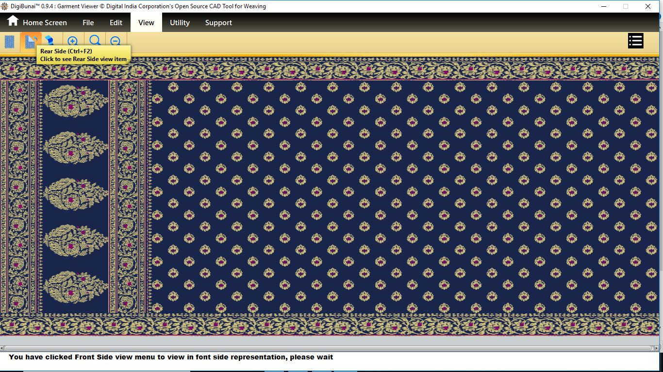Image resolution: width=663 pixels, height=372 pixels.
Task: Zoom in using the plus magnifier icon
Action: [73, 42]
